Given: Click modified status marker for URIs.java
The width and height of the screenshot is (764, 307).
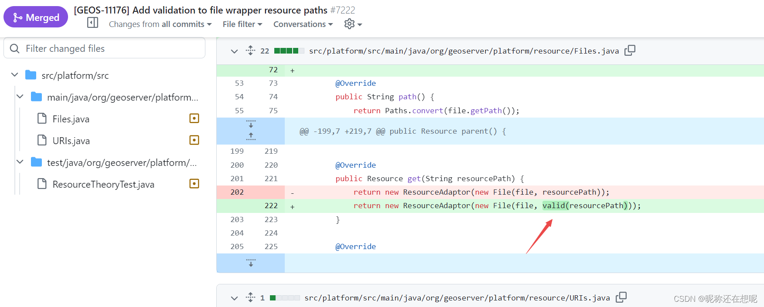Looking at the screenshot, I should [x=194, y=140].
